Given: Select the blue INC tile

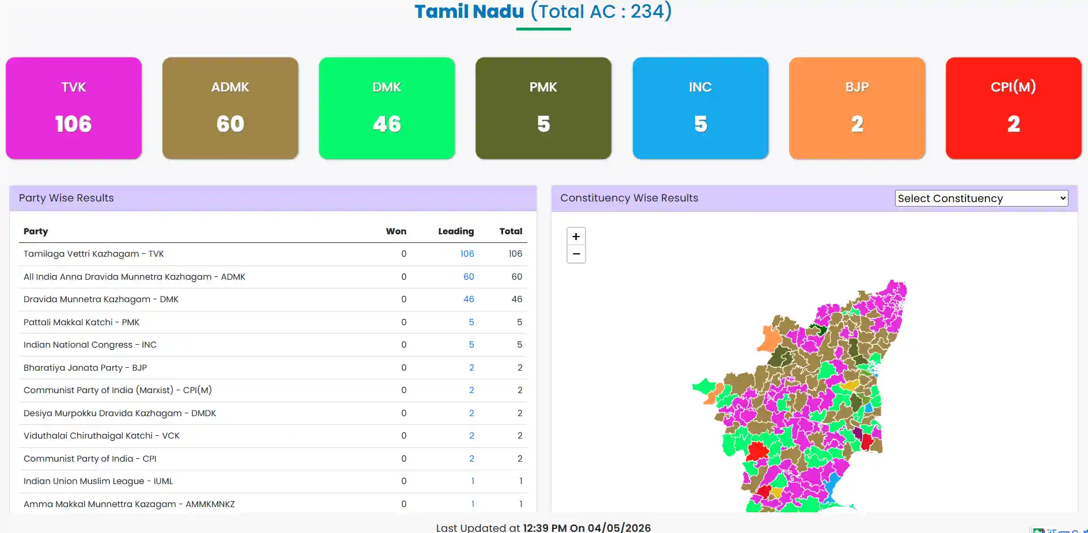Looking at the screenshot, I should (701, 108).
